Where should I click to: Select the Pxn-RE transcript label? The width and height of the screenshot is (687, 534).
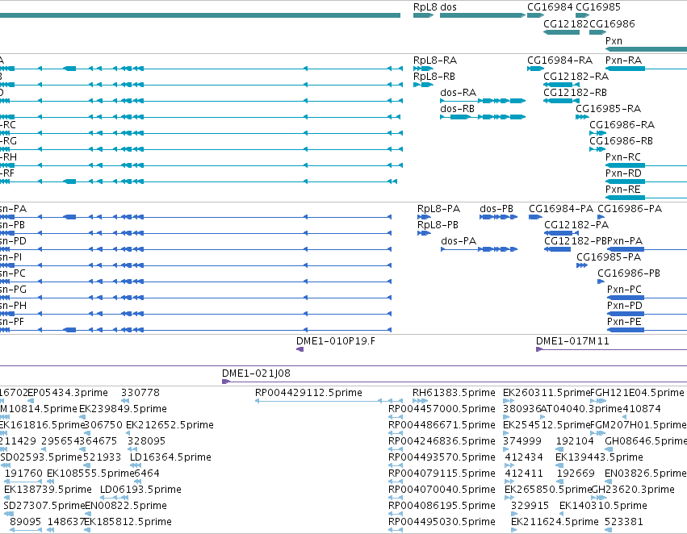tap(623, 190)
